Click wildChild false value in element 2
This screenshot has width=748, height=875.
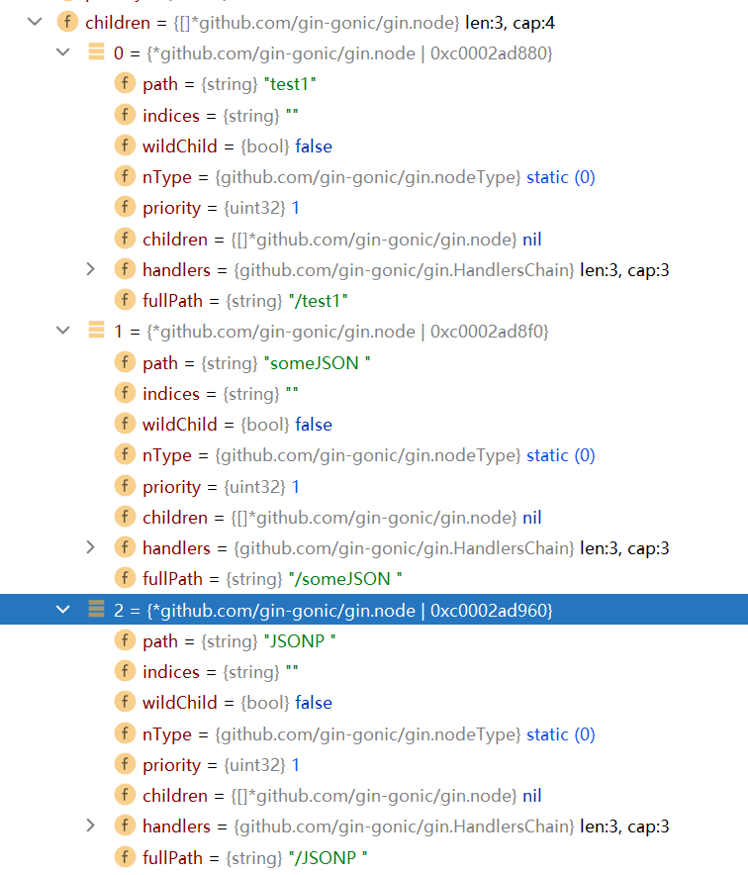point(314,703)
